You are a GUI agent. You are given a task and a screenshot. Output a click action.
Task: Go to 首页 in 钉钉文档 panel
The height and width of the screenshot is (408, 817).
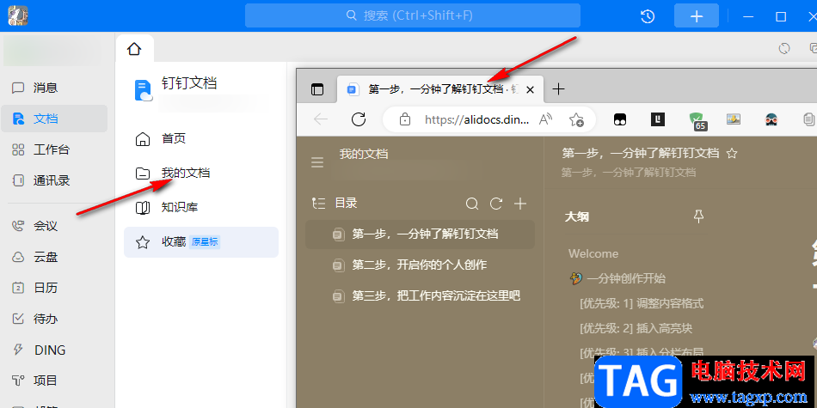point(201,139)
